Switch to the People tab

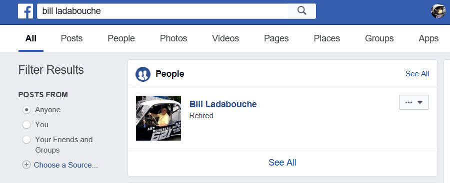click(x=121, y=38)
